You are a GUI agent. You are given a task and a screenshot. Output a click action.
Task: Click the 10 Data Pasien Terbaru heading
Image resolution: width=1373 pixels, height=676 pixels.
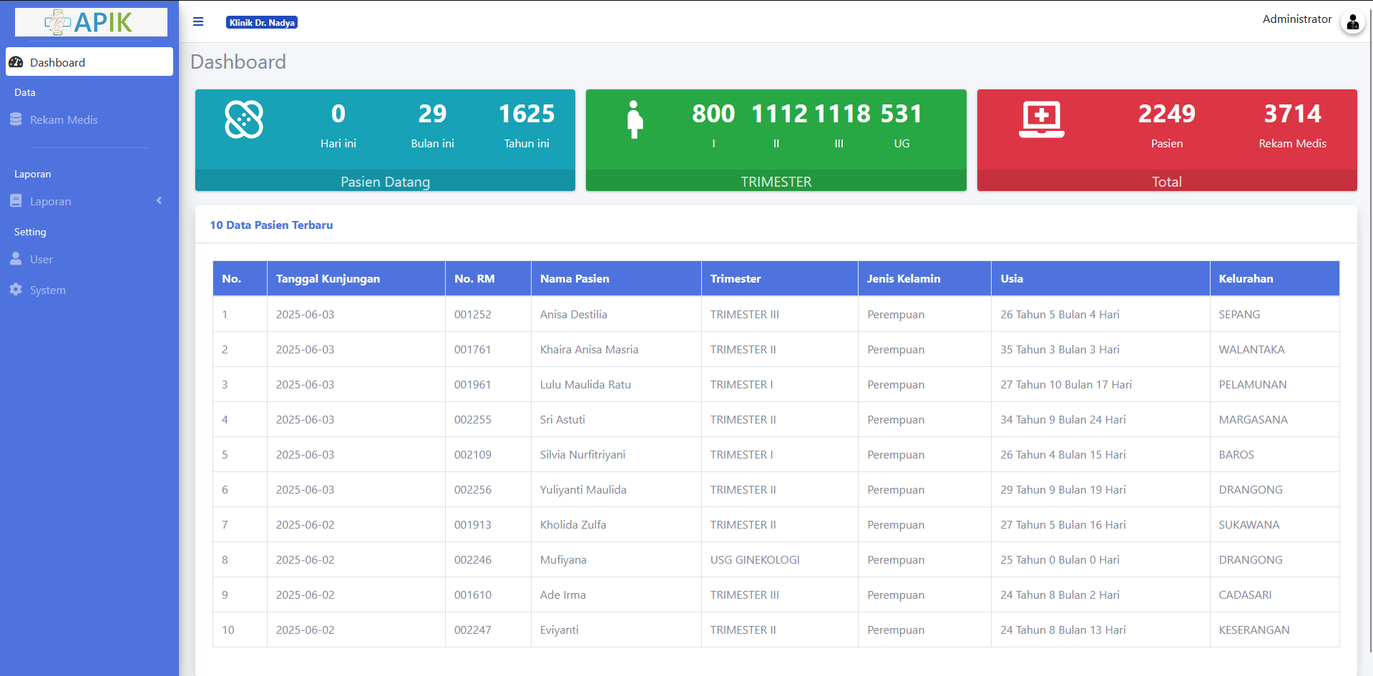pyautogui.click(x=271, y=225)
